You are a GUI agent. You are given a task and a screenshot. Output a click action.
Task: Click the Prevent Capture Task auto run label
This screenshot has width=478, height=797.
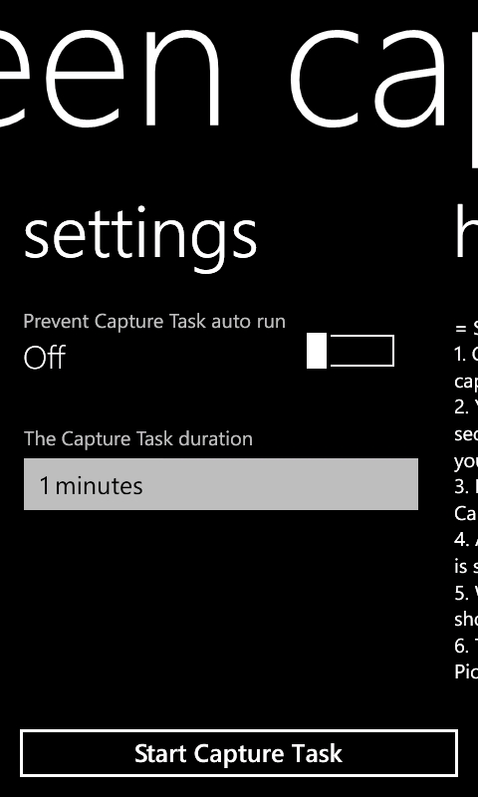(x=154, y=322)
